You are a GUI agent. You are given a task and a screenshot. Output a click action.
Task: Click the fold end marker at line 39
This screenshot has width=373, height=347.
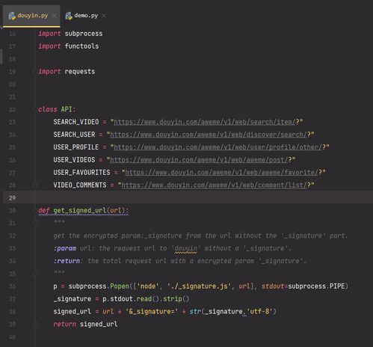coord(35,325)
